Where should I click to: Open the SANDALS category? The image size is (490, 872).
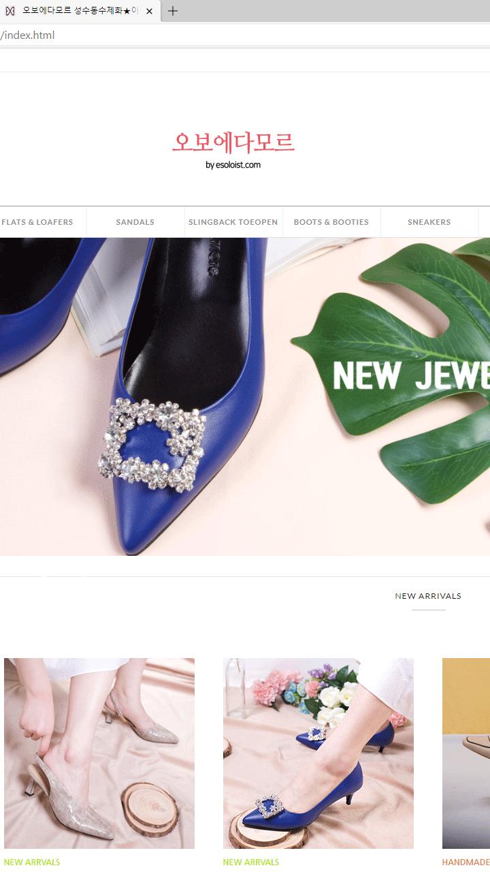coord(135,222)
